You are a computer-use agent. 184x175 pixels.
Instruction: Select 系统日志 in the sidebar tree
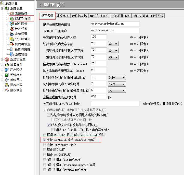tap(16, 80)
